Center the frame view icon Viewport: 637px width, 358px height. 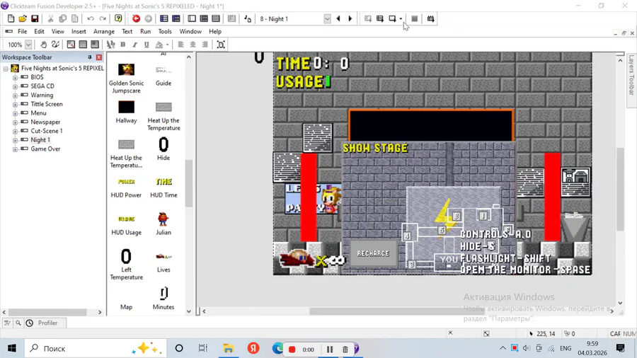click(221, 45)
